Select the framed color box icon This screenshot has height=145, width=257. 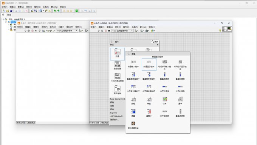133,123
